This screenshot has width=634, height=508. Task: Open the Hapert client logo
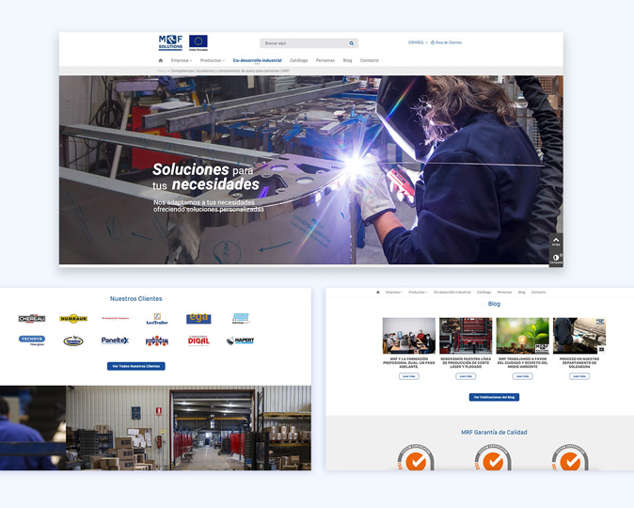point(240,341)
